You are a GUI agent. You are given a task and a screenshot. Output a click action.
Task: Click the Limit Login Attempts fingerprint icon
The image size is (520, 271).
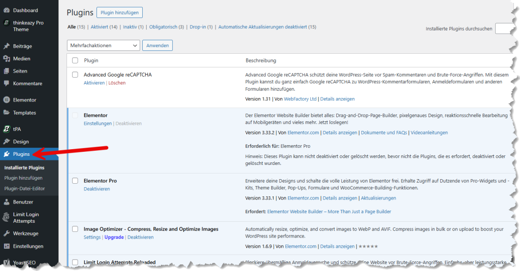click(x=6, y=217)
